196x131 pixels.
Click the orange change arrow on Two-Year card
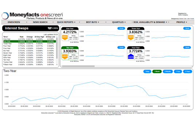(65, 56)
